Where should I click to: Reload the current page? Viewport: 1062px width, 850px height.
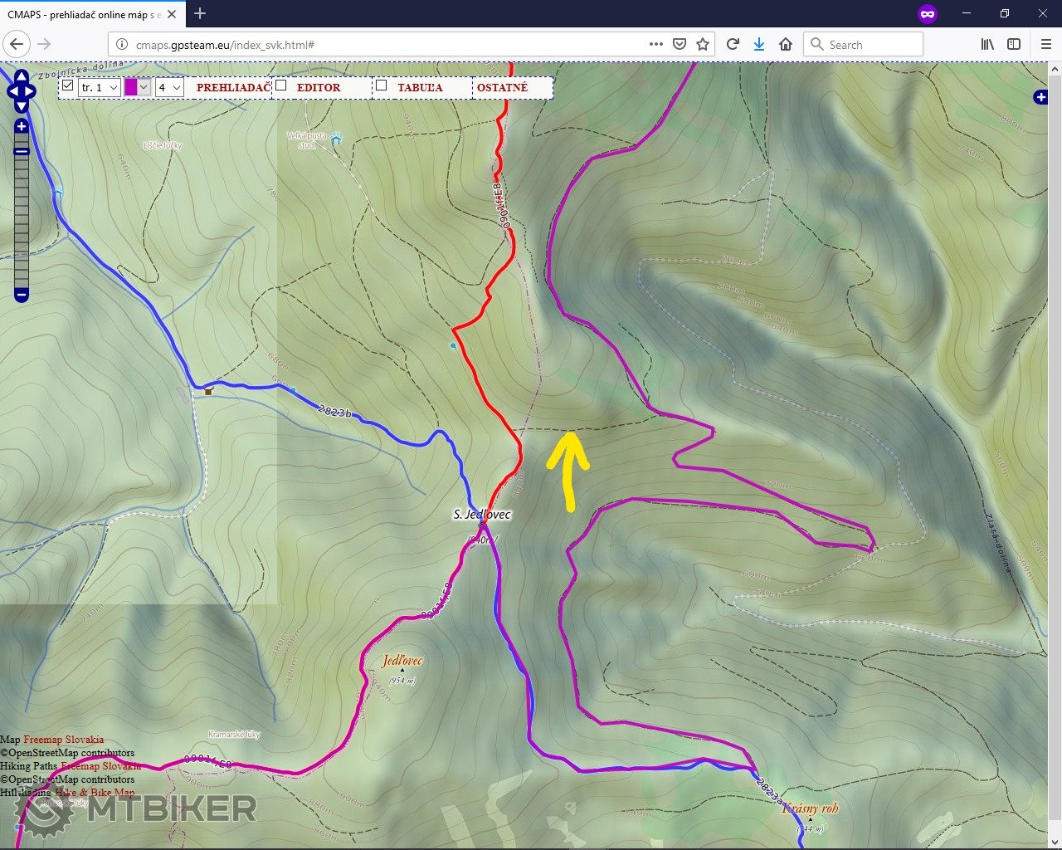coord(733,45)
